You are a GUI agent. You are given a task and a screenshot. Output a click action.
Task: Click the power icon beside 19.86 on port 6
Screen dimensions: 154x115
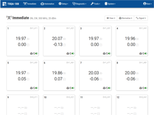point(64,73)
